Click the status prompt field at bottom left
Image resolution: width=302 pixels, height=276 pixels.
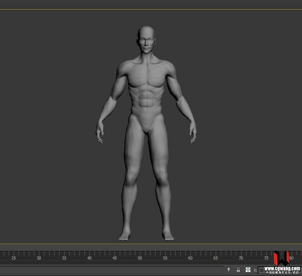(112, 270)
